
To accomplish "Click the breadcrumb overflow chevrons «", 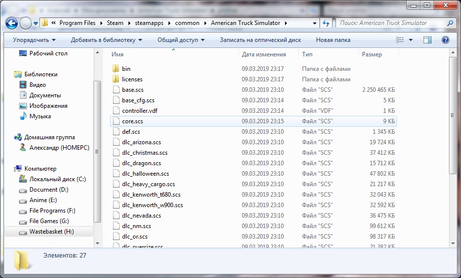I will point(53,22).
